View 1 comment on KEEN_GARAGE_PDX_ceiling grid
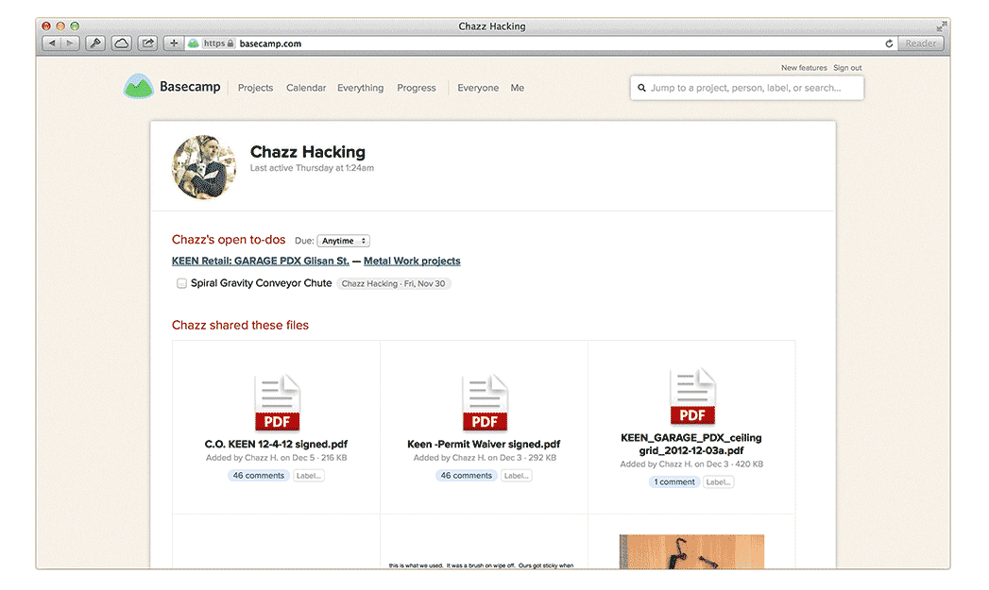The image size is (989, 590). pyautogui.click(x=674, y=481)
